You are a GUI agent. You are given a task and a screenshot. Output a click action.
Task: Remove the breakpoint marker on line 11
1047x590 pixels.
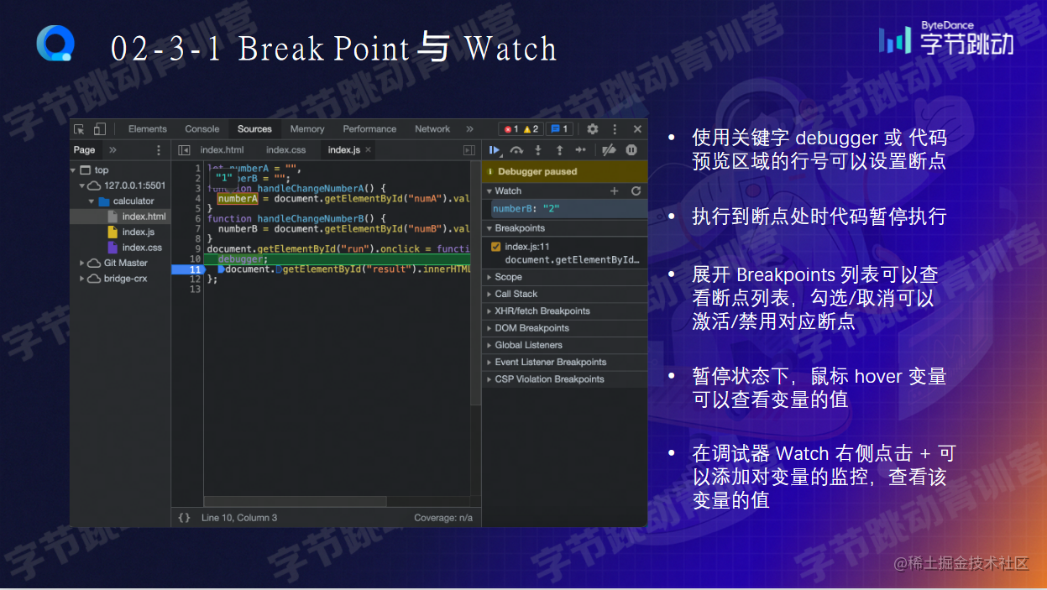point(187,269)
